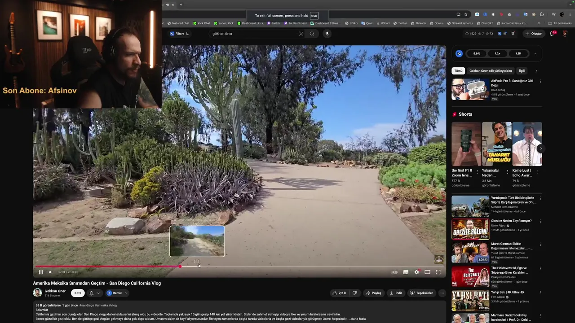Open the ChatGPT bookmark
This screenshot has width=575, height=323.
pos(485,23)
